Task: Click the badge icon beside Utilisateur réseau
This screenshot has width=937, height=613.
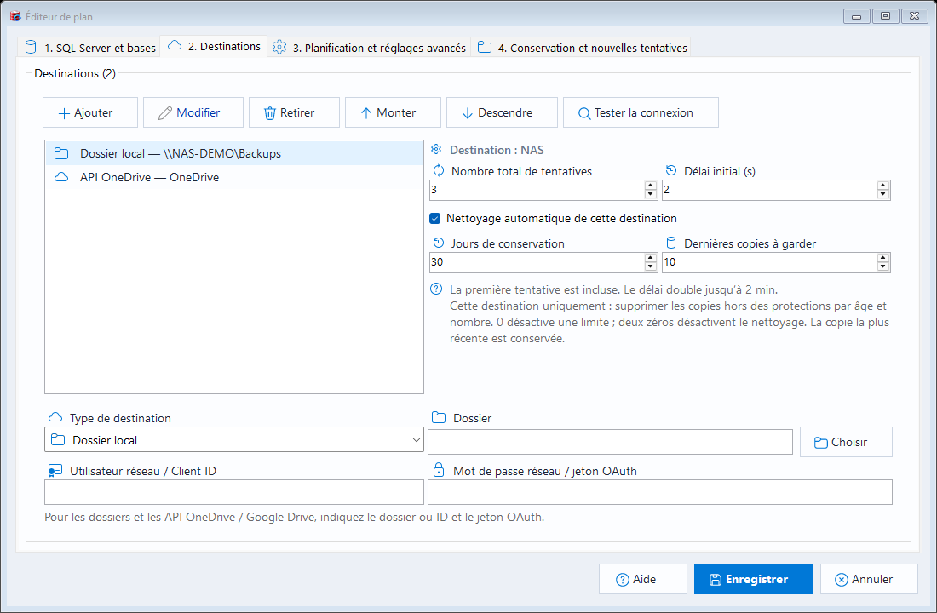Action: (55, 471)
